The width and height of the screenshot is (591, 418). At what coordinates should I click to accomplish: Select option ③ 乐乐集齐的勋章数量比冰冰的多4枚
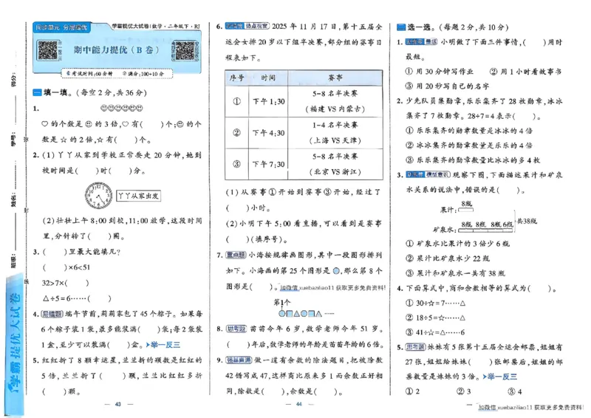473,160
